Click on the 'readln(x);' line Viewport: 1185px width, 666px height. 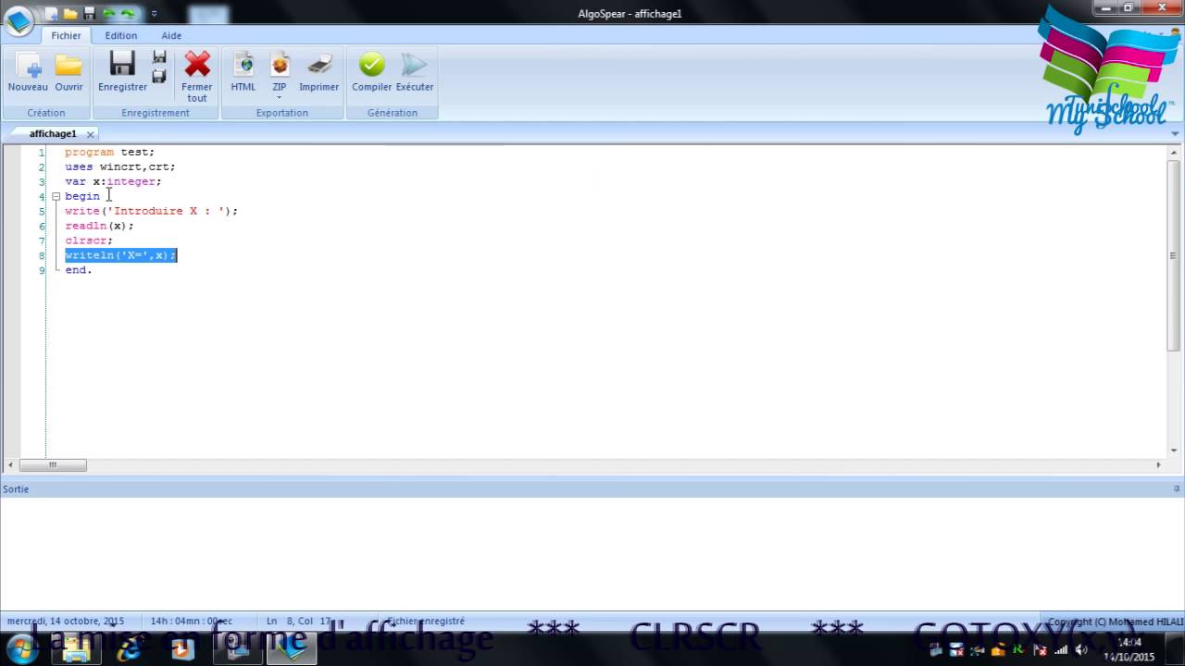(99, 226)
